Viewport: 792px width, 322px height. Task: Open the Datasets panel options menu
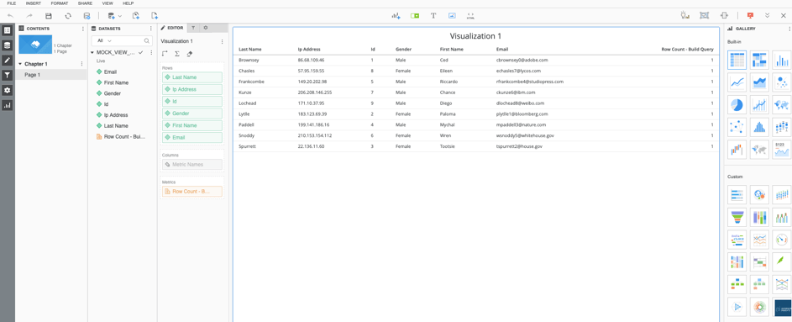coord(151,29)
